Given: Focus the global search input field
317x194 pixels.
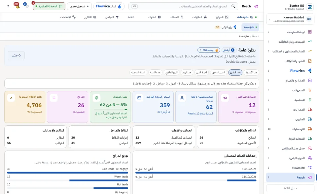Looking at the screenshot, I should click(x=183, y=6).
